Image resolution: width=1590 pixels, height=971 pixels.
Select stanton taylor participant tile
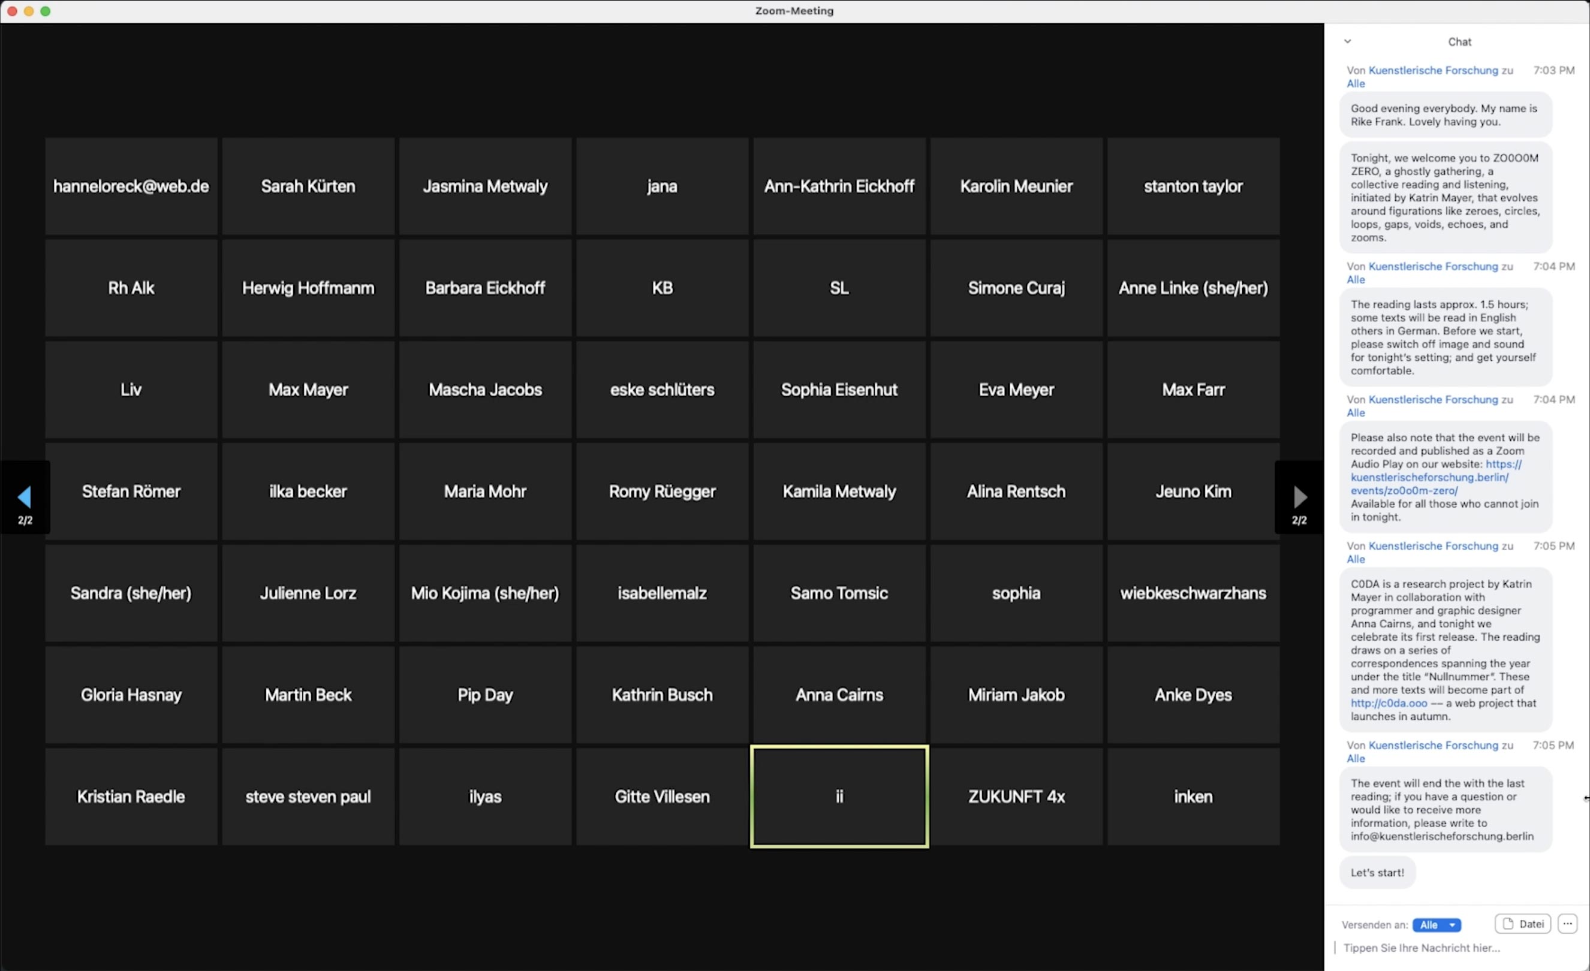pyautogui.click(x=1192, y=186)
